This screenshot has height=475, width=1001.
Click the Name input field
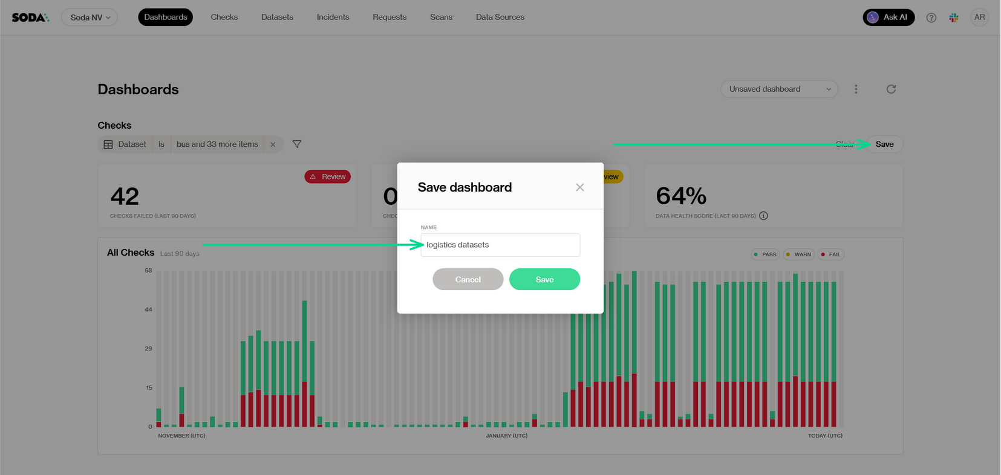[x=500, y=245]
